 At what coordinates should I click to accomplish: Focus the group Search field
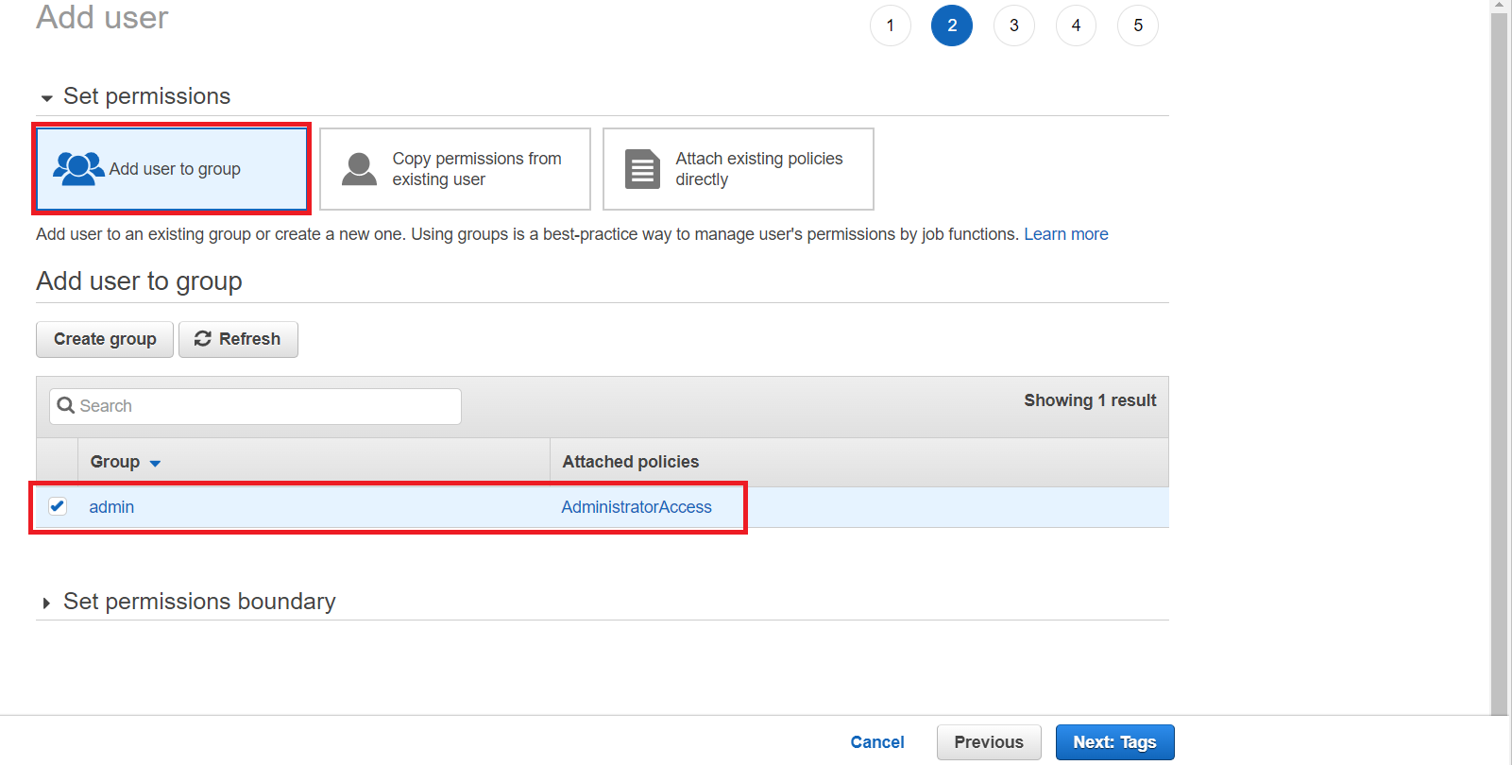(255, 406)
